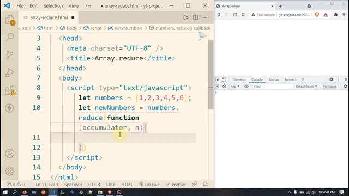Click Prettier in the status bar
The image size is (349, 196).
tap(176, 185)
